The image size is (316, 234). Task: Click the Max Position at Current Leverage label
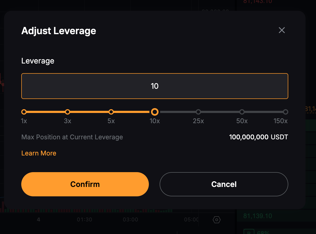point(72,137)
